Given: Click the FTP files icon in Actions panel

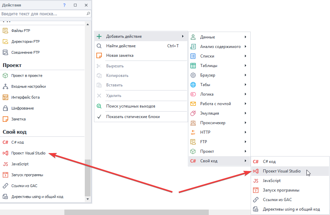Looking at the screenshot, I should pyautogui.click(x=5, y=31).
